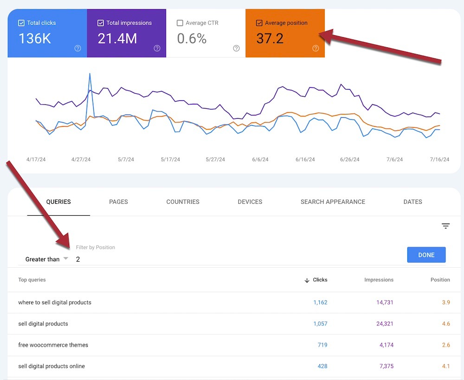This screenshot has height=380, width=464.
Task: Click the DONE button to apply filter
Action: coord(426,254)
